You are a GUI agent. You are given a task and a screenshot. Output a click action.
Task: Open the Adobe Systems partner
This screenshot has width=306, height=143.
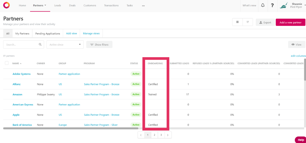click(x=21, y=74)
